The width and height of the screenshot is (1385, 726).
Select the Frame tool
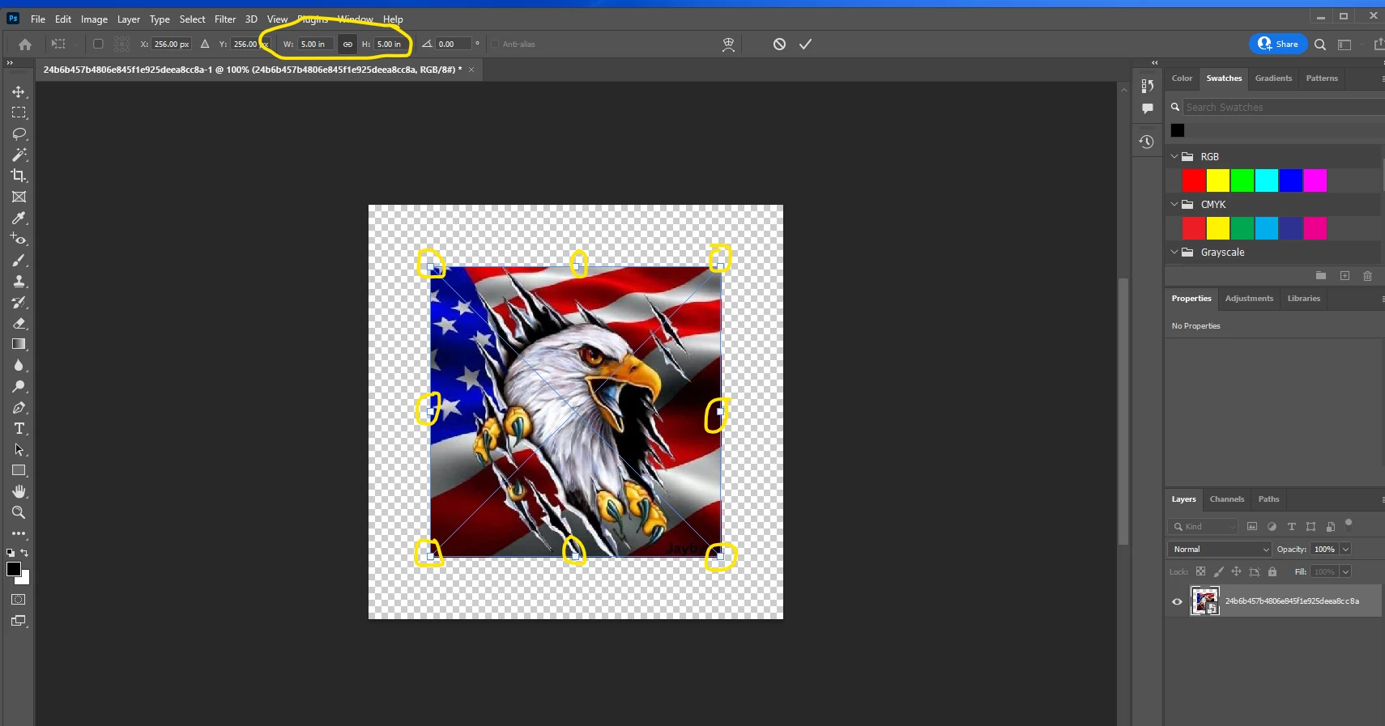19,197
